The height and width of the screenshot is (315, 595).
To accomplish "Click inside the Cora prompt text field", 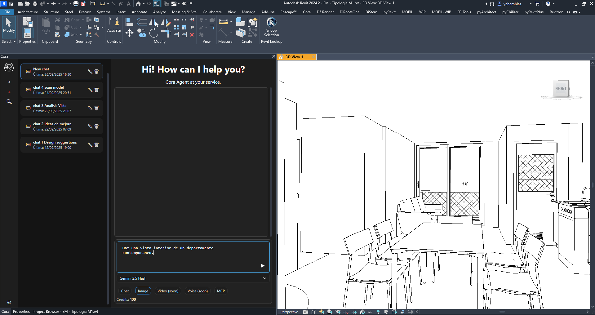I will (x=192, y=254).
